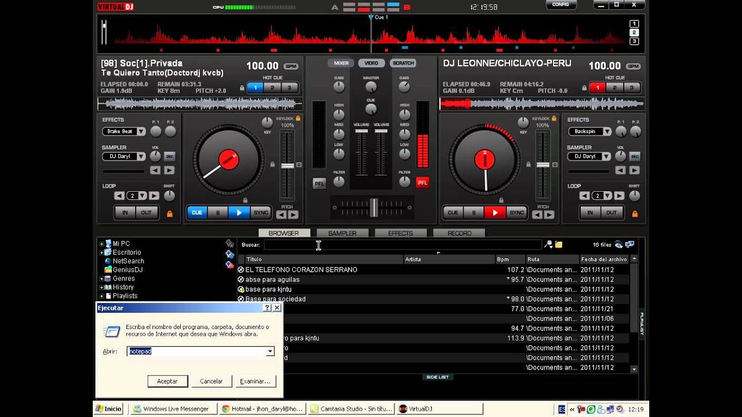Play the left deck
Image resolution: width=742 pixels, height=417 pixels.
pyautogui.click(x=239, y=213)
